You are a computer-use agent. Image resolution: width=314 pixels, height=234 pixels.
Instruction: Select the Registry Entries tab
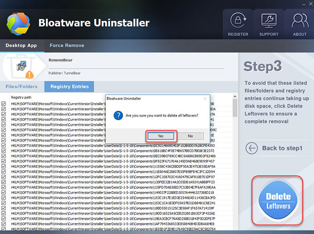69,87
